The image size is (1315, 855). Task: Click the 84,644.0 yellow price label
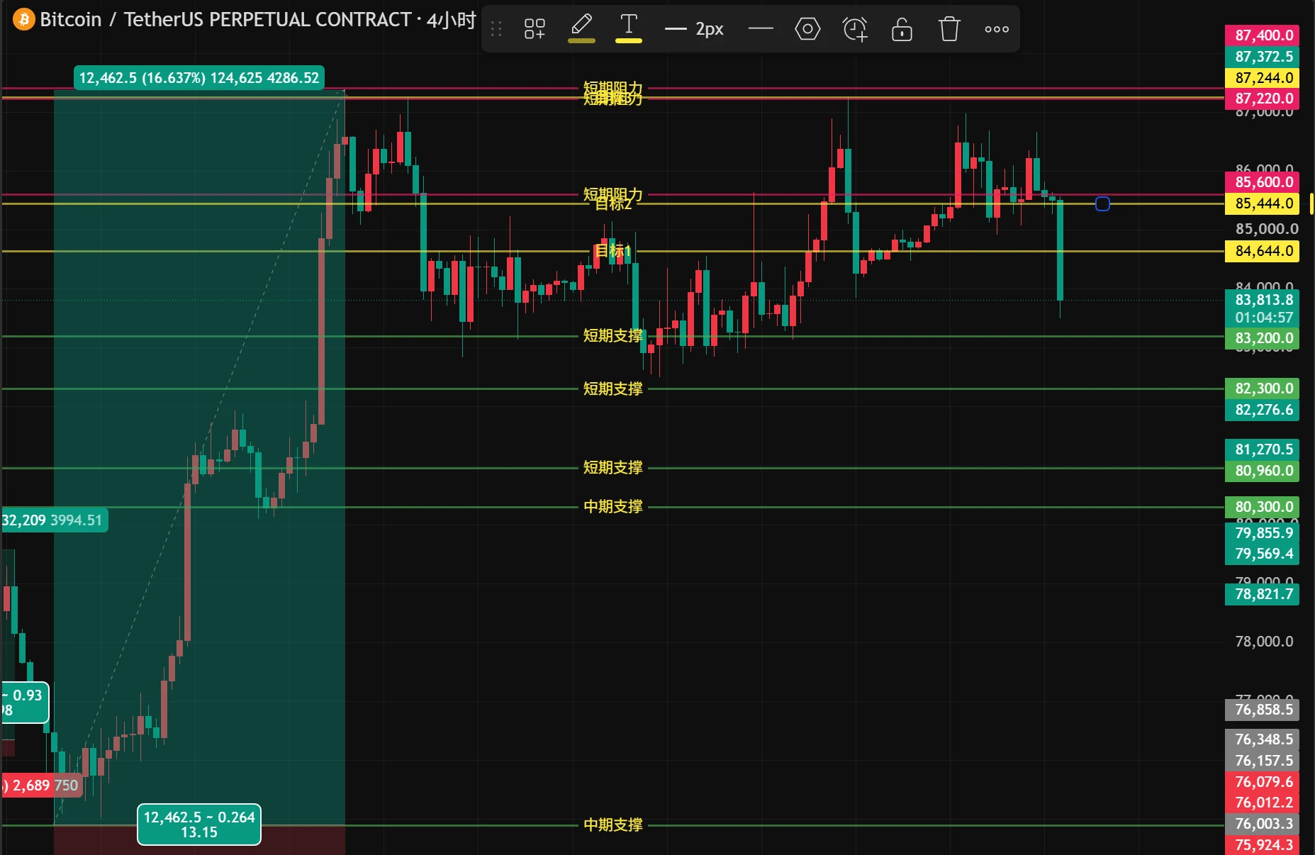coord(1262,251)
